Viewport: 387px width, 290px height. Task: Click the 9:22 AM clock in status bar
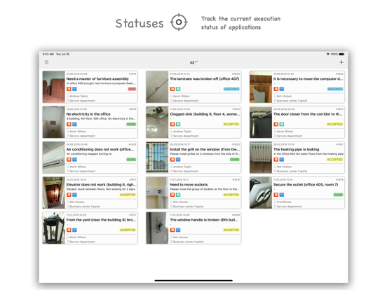(x=48, y=54)
